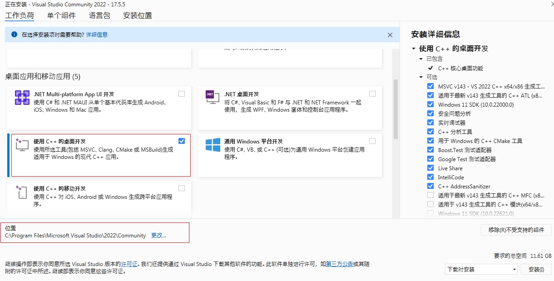This screenshot has width=554, height=281.
Task: Uncheck Boost.Test 测试适配器
Action: point(430,150)
